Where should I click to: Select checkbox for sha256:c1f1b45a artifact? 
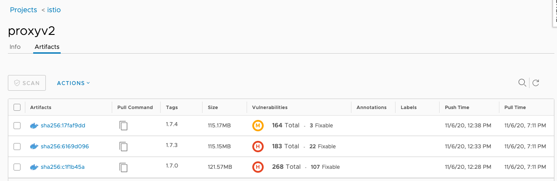pyautogui.click(x=17, y=167)
